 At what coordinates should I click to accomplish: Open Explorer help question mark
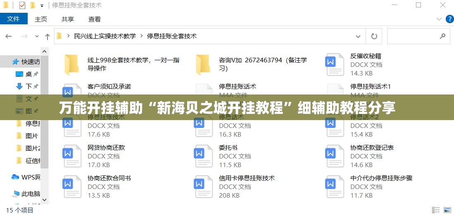[x=449, y=19]
